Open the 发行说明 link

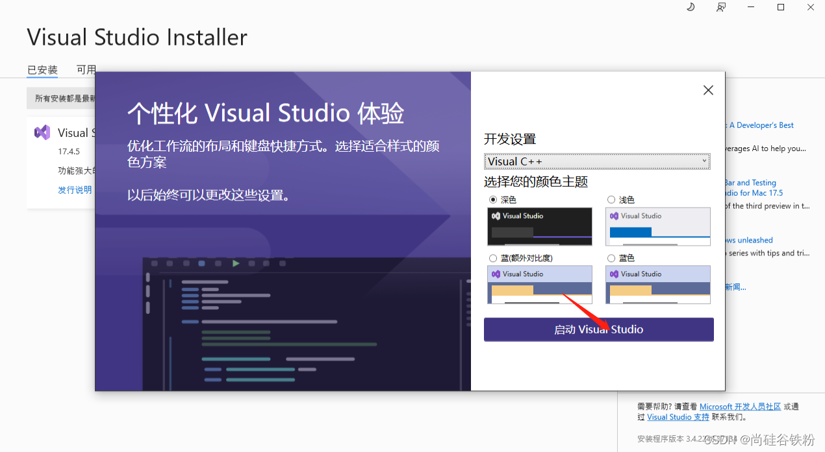tap(74, 189)
